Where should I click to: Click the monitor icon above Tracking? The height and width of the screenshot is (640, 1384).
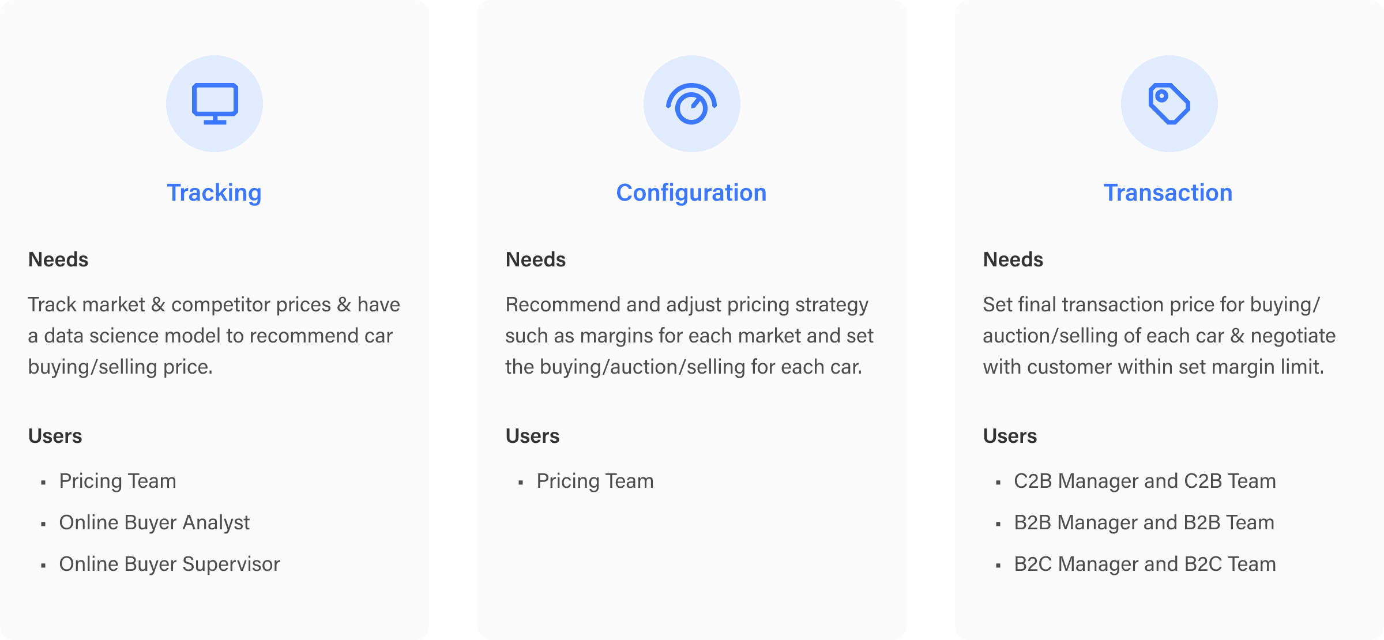pos(215,104)
